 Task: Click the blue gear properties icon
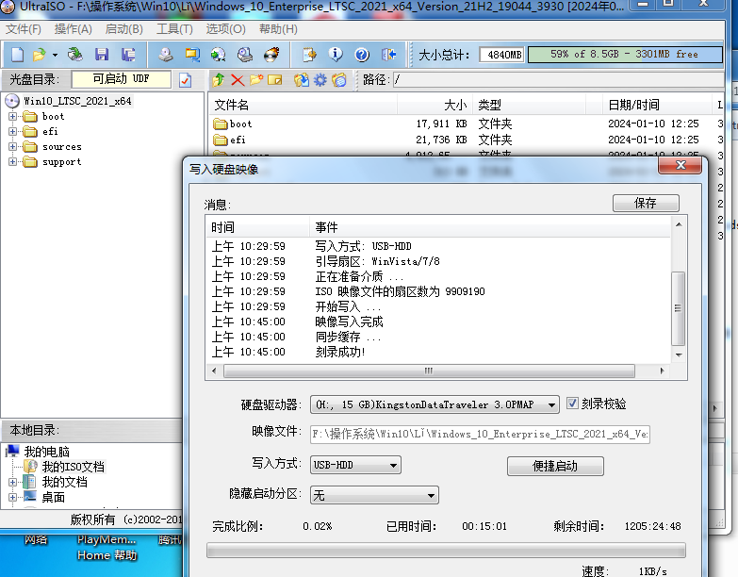pyautogui.click(x=320, y=80)
